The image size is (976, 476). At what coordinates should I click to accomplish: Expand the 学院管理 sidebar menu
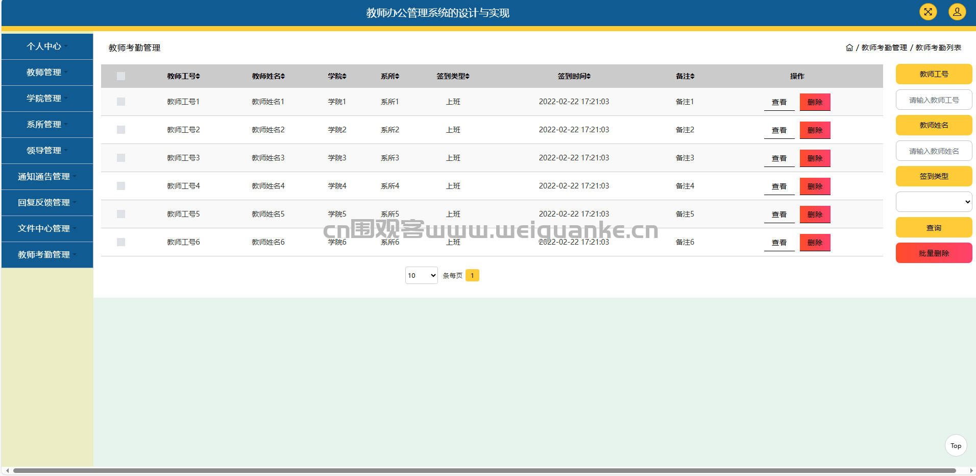coord(47,99)
